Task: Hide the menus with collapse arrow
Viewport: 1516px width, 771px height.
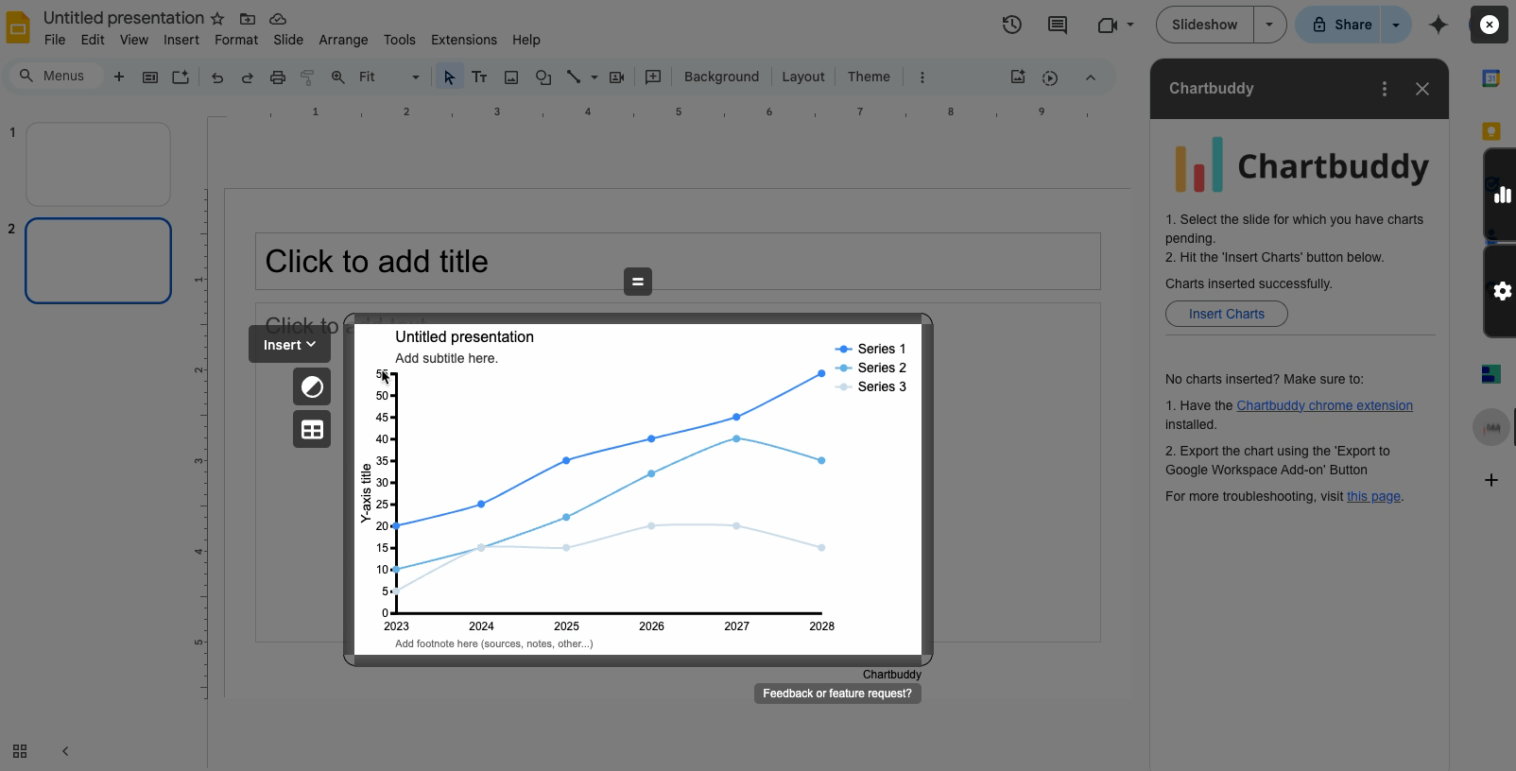Action: click(1091, 77)
